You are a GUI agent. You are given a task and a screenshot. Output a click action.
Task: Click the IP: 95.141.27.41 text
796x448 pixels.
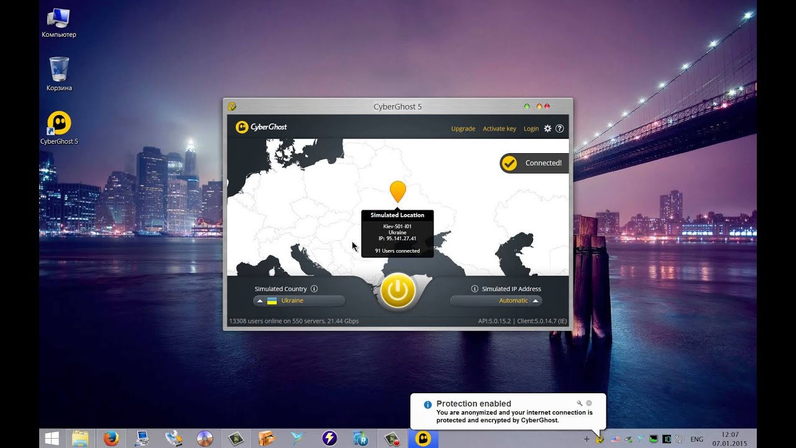click(397, 238)
